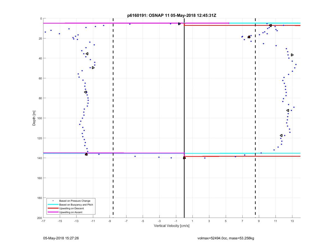
Task: Click the x-axis tick label '-1'
Action: (176, 221)
